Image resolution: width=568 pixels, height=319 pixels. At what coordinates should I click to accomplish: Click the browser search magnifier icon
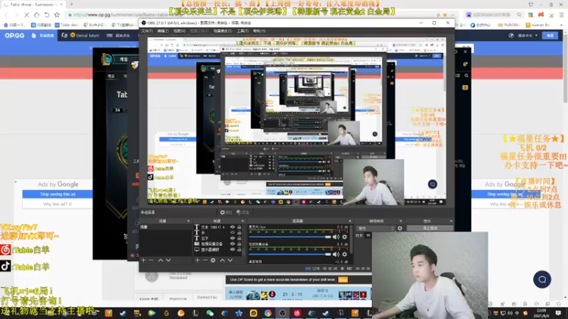click(x=519, y=15)
